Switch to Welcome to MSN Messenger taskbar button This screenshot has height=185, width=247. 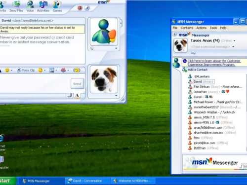133,181
